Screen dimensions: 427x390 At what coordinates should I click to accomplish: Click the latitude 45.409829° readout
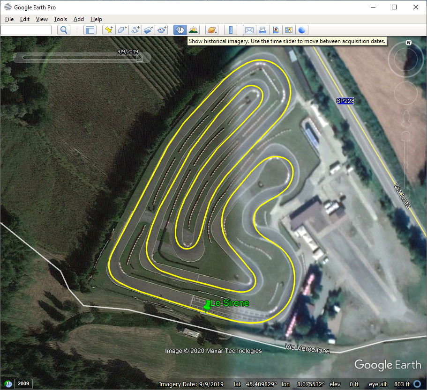point(255,384)
